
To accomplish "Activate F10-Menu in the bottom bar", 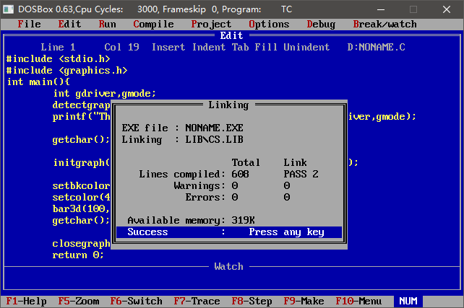I will [x=358, y=301].
